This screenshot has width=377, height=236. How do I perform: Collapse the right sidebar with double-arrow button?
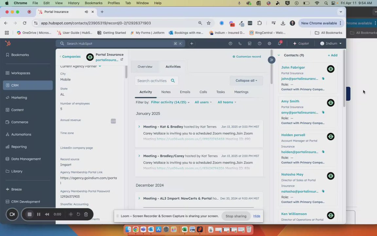(x=271, y=60)
